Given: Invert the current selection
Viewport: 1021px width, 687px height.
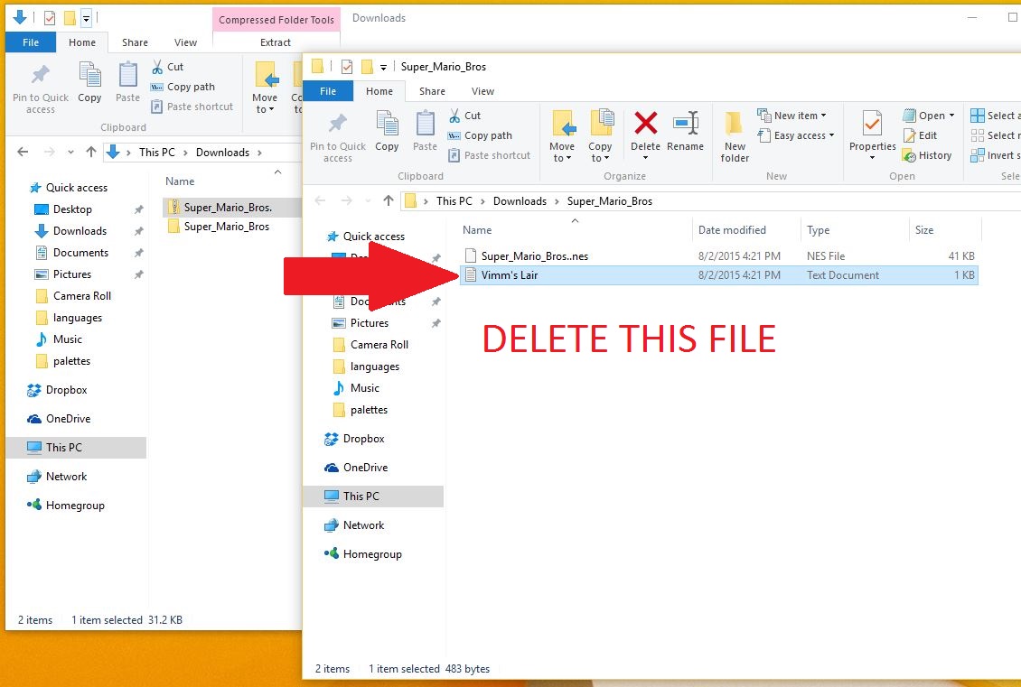Looking at the screenshot, I should click(994, 155).
